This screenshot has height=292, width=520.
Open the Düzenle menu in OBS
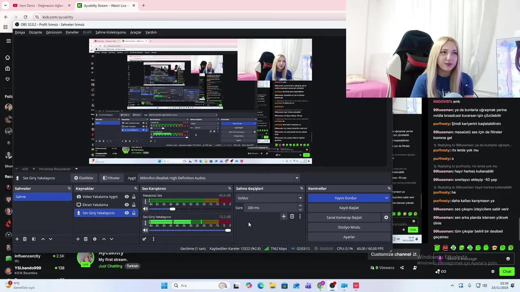click(x=35, y=32)
